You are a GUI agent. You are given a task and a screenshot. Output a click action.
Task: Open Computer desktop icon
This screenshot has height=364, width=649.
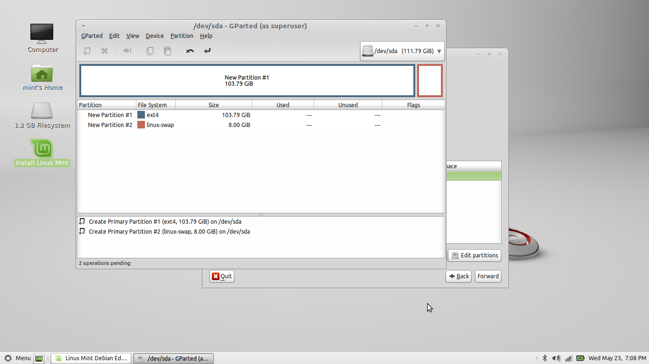[x=42, y=38]
